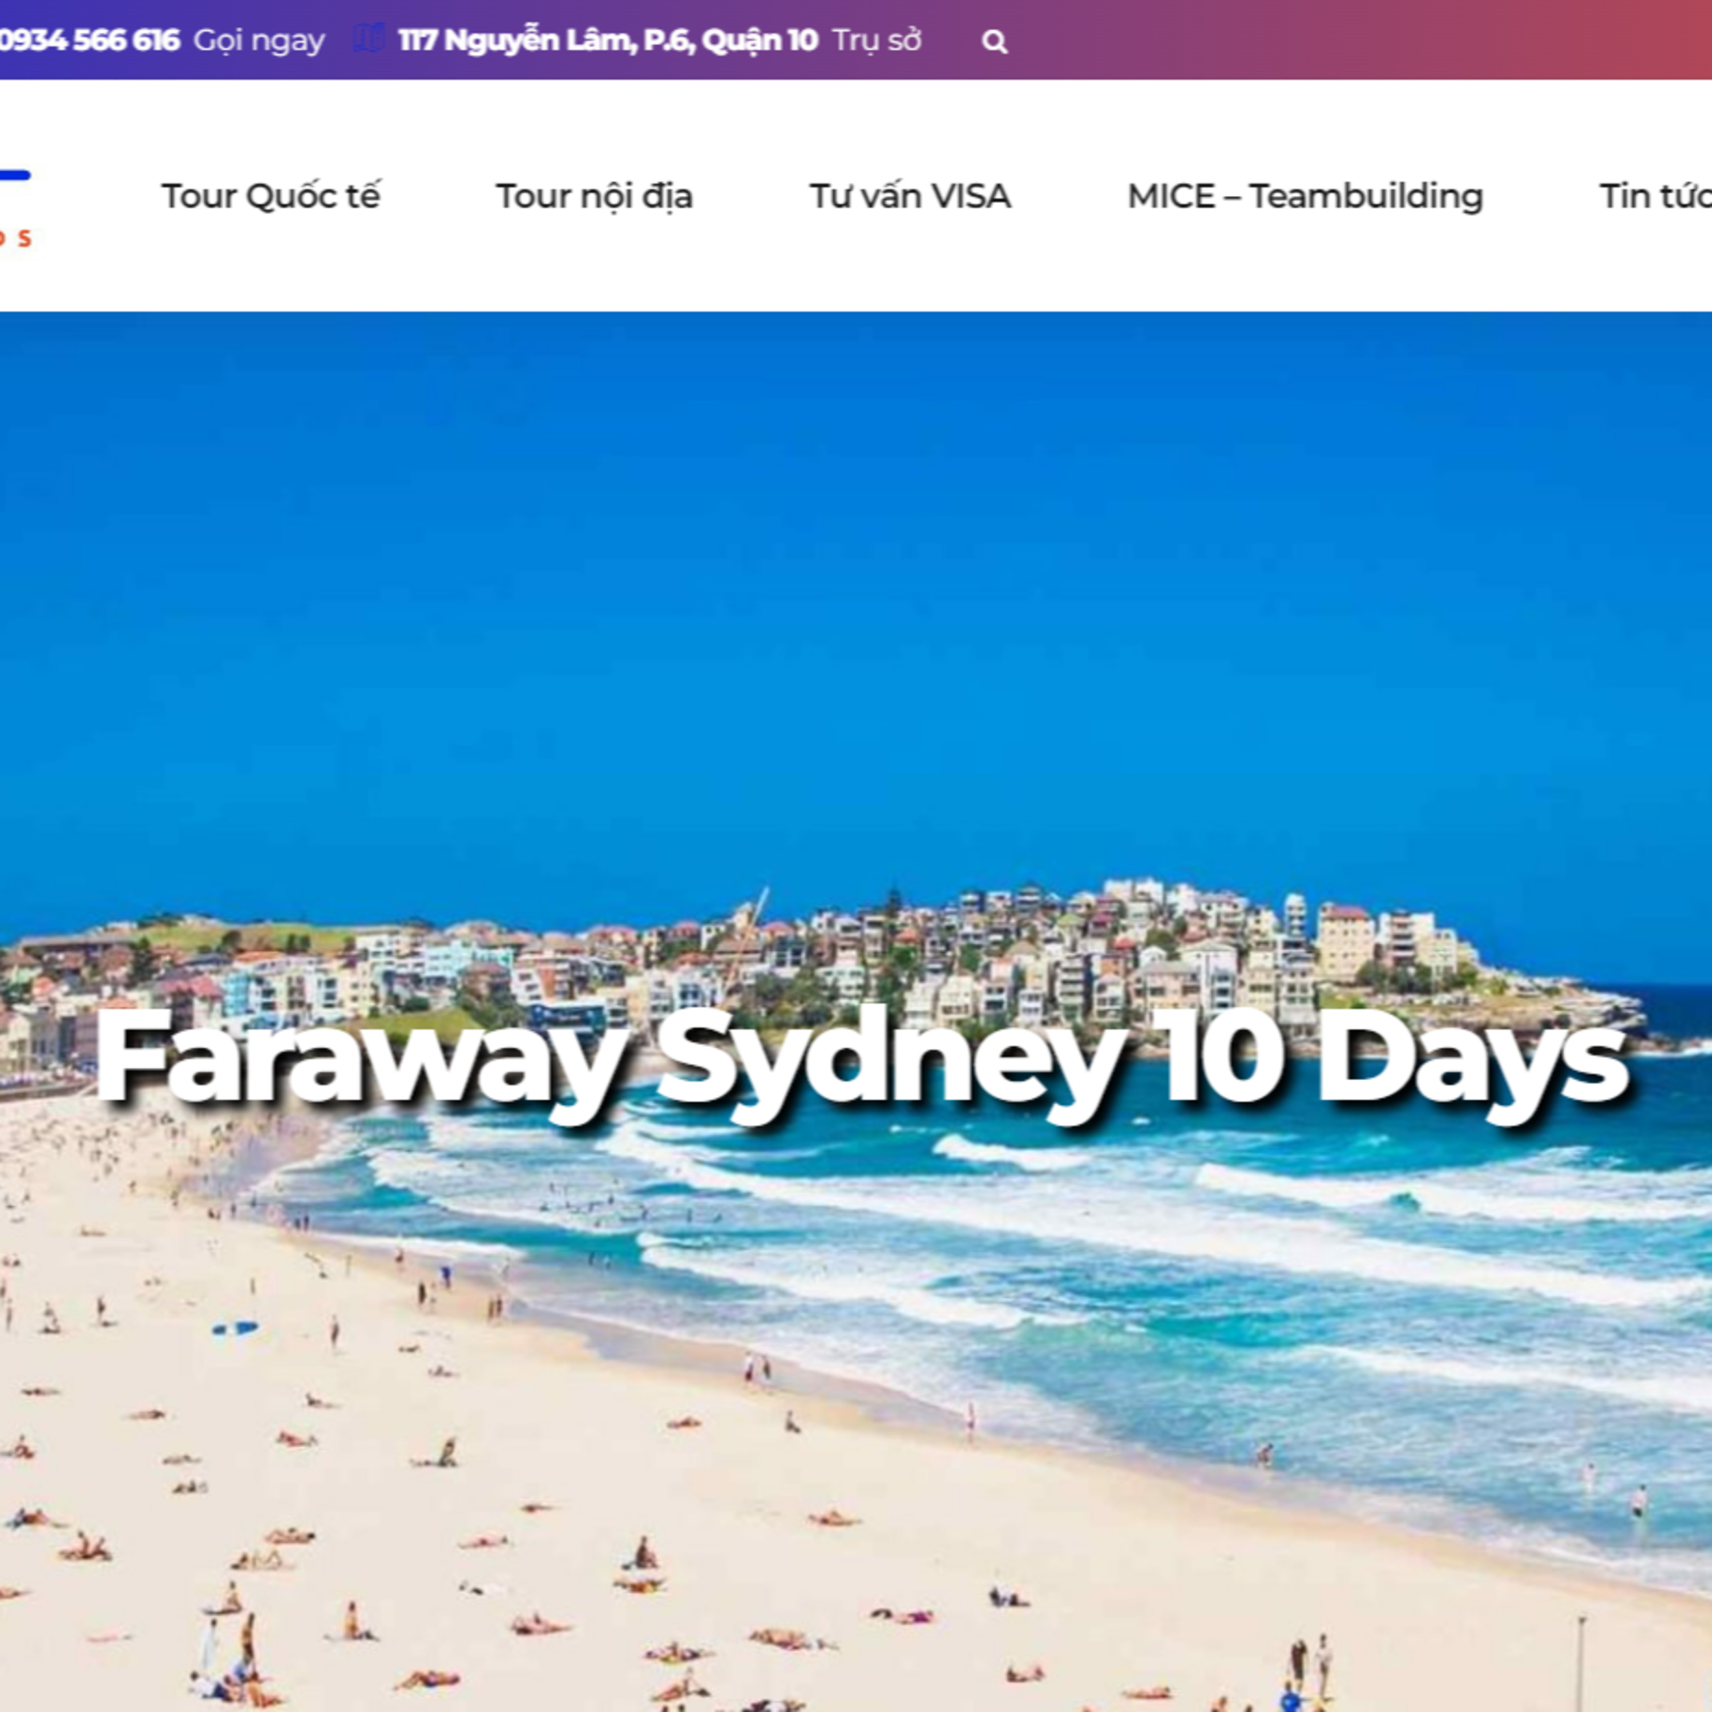Click the blue surfboard on the sand
1712x1712 pixels.
point(235,1327)
